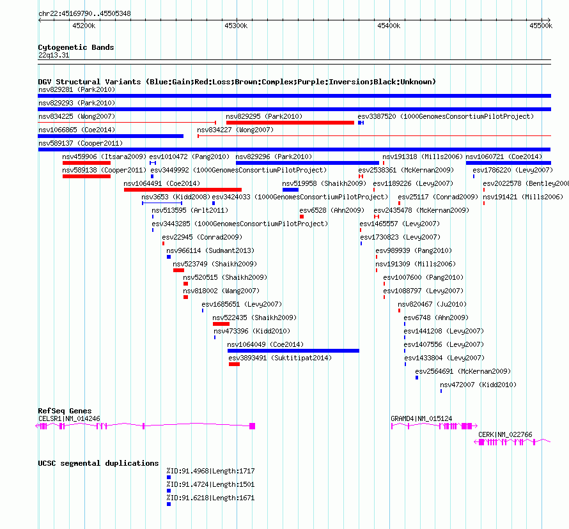This screenshot has height=529, width=569.
Task: Click nsv472007 (Kidd2010) label
Action: [x=478, y=385]
